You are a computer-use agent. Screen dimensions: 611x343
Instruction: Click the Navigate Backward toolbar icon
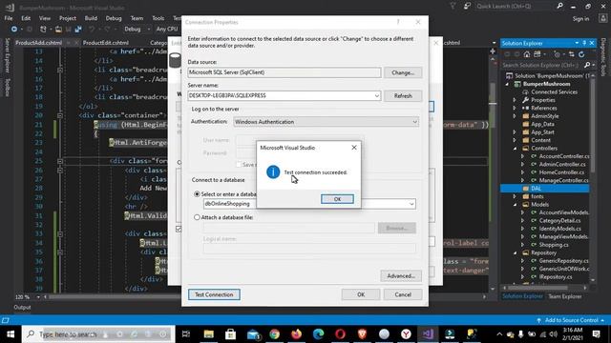click(x=14, y=30)
